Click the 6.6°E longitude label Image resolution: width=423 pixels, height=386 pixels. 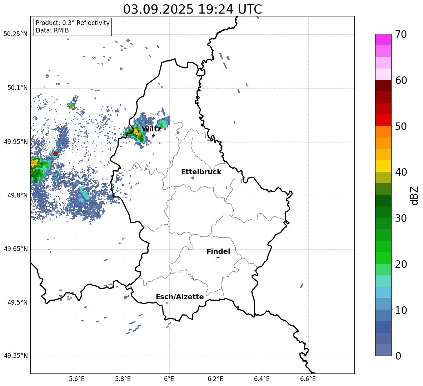coord(308,379)
